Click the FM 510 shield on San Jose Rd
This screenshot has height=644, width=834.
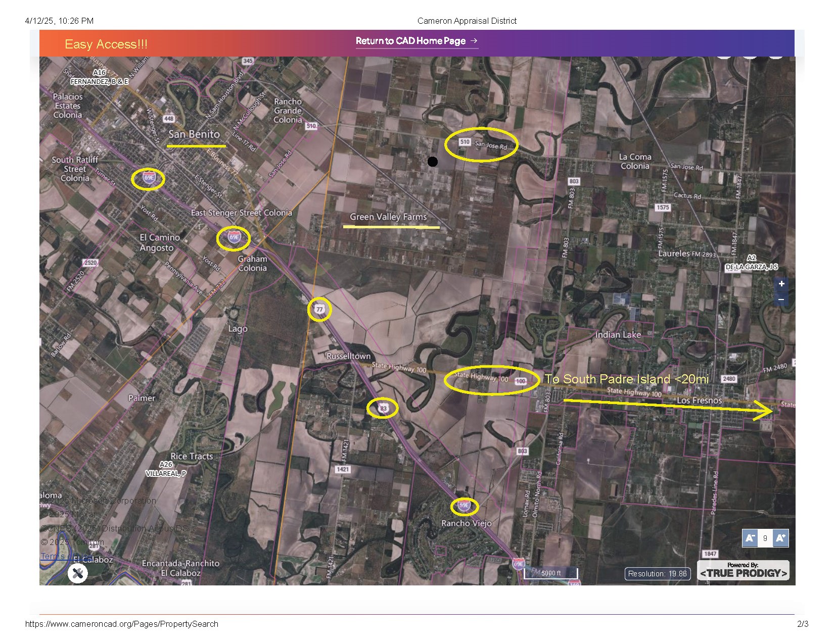coord(466,141)
